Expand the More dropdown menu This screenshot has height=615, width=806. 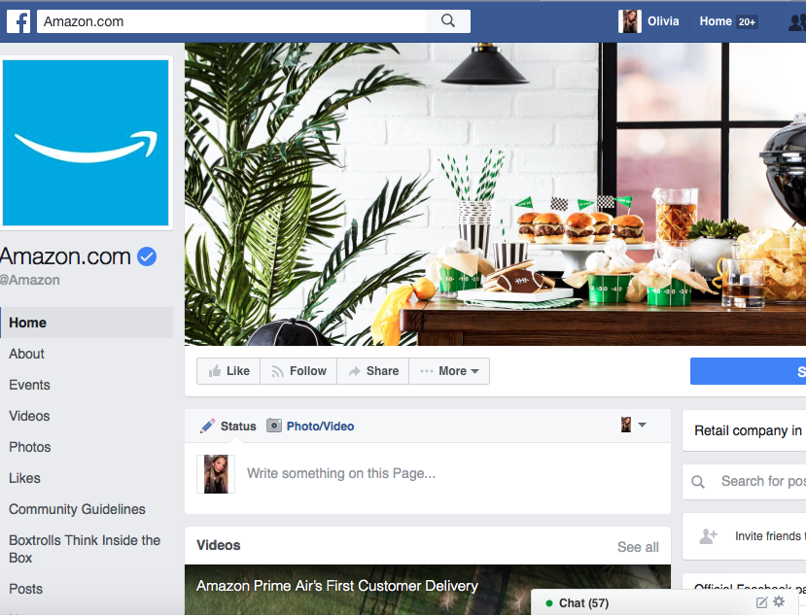point(449,371)
